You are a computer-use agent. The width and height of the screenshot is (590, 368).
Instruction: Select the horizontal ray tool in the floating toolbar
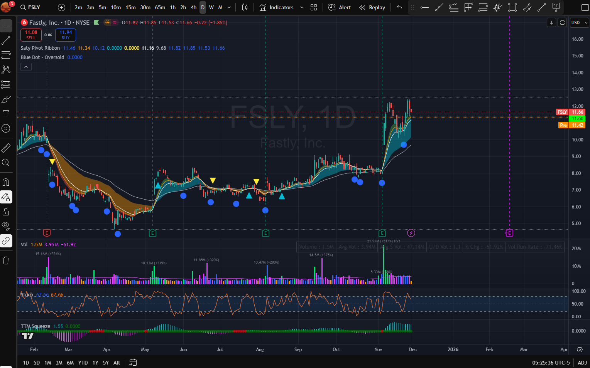(424, 7)
